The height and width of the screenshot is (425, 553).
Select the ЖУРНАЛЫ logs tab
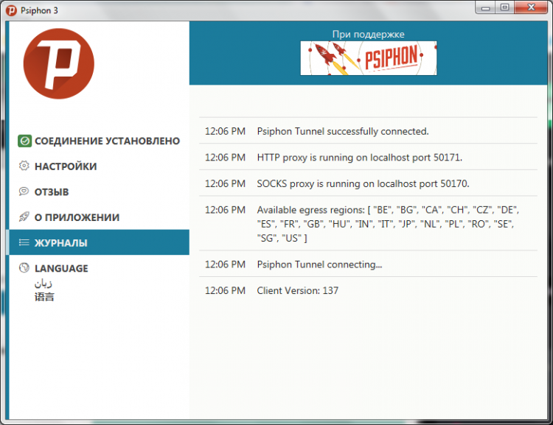tap(61, 242)
